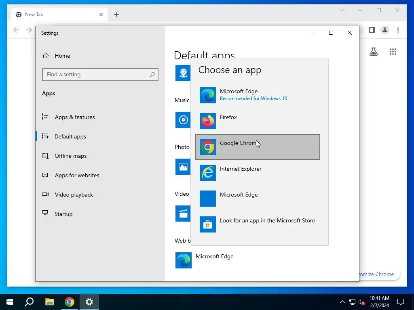The height and width of the screenshot is (310, 414).
Task: Open Chrome three-dot menu
Action: tap(398, 30)
